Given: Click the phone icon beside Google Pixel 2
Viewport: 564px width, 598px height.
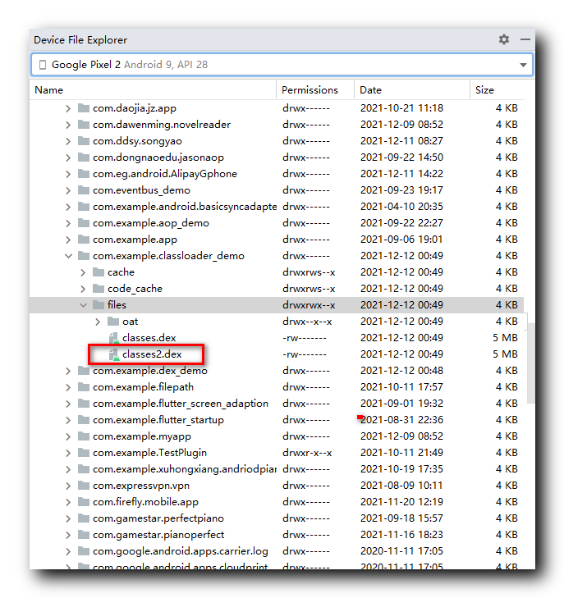Looking at the screenshot, I should tap(43, 65).
